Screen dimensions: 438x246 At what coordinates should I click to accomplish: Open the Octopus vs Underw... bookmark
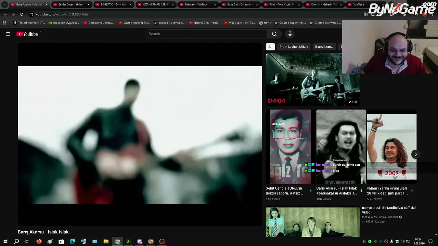(x=99, y=23)
